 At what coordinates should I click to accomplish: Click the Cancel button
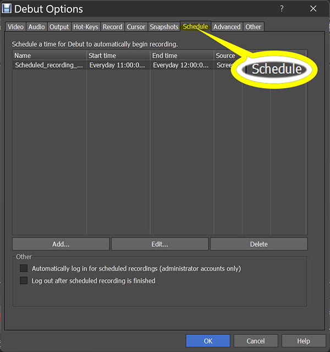point(256,341)
